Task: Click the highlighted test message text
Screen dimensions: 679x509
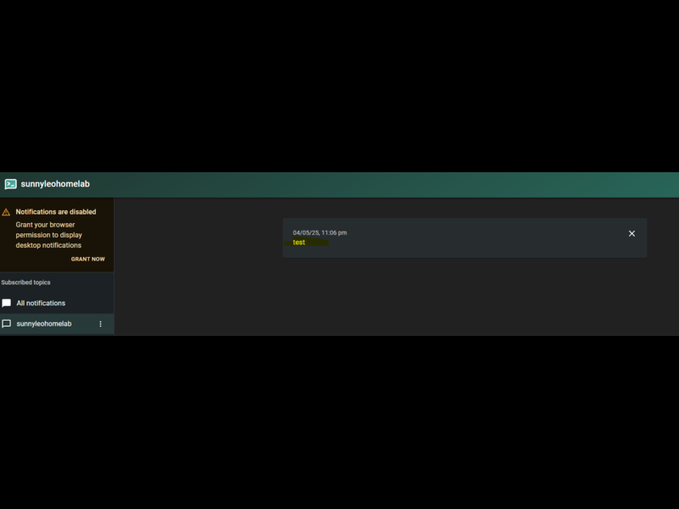Action: pyautogui.click(x=299, y=243)
